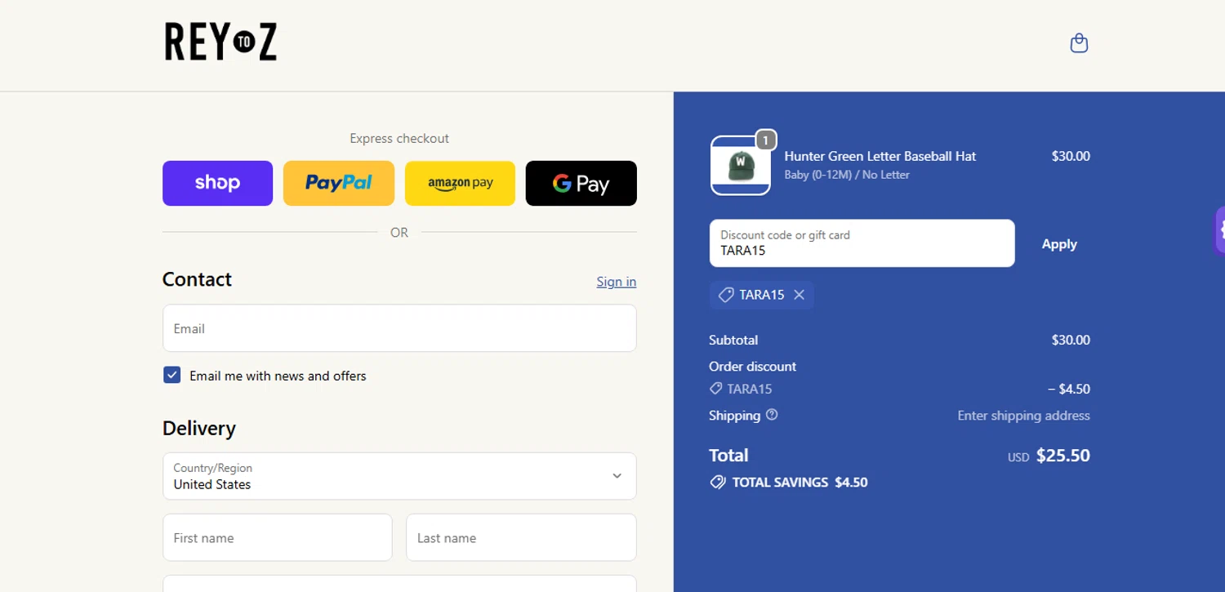This screenshot has height=592, width=1225.
Task: Click the Baby (0-12M) / No Letter variant text
Action: point(847,175)
